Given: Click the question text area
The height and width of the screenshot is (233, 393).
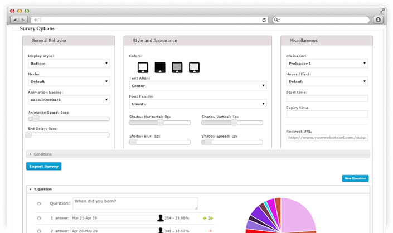Looking at the screenshot, I should (135, 203).
